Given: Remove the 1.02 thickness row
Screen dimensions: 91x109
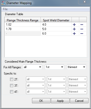Looking at the screenshot, I should pyautogui.click(x=82, y=25).
